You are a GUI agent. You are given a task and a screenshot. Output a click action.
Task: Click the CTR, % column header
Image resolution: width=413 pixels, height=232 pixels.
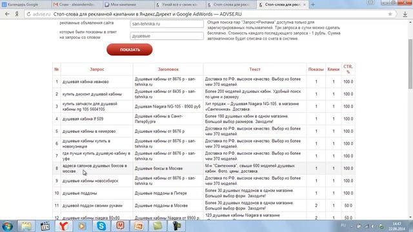tap(348, 69)
